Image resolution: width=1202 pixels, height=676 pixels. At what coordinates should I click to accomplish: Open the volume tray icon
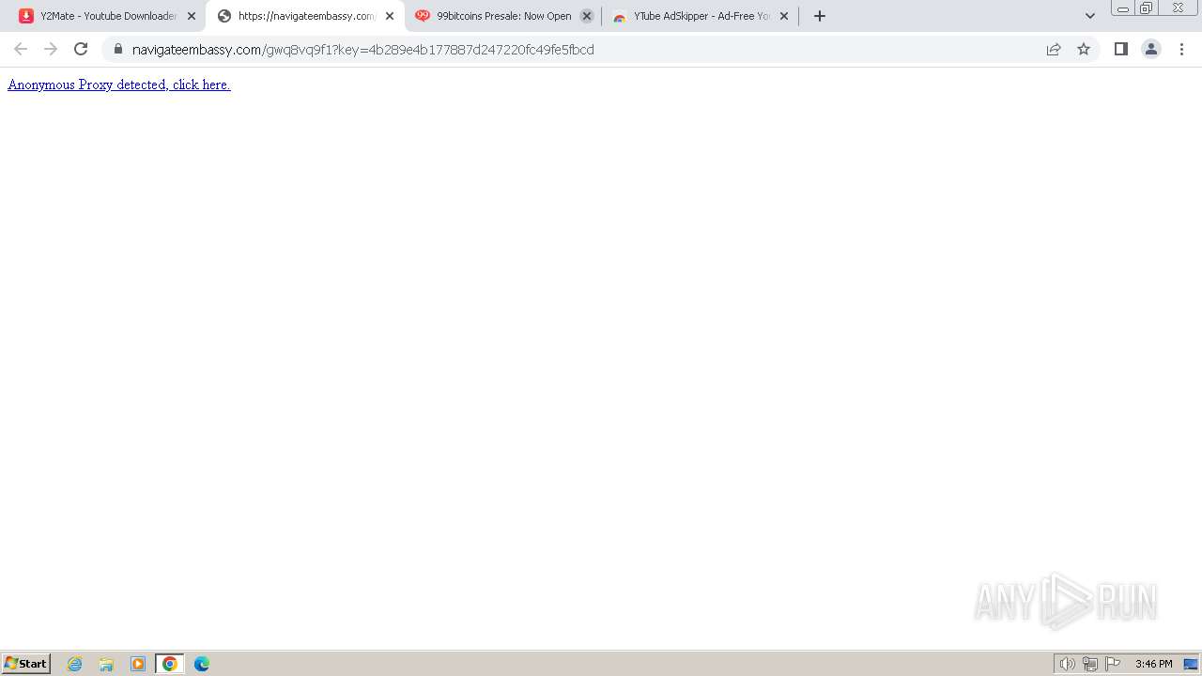point(1068,664)
